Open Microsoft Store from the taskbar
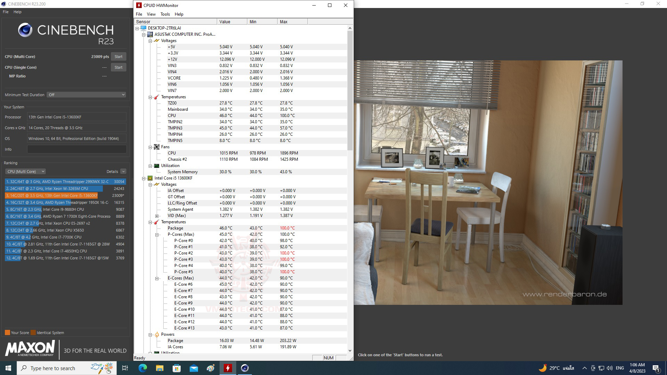This screenshot has height=375, width=667. (176, 368)
